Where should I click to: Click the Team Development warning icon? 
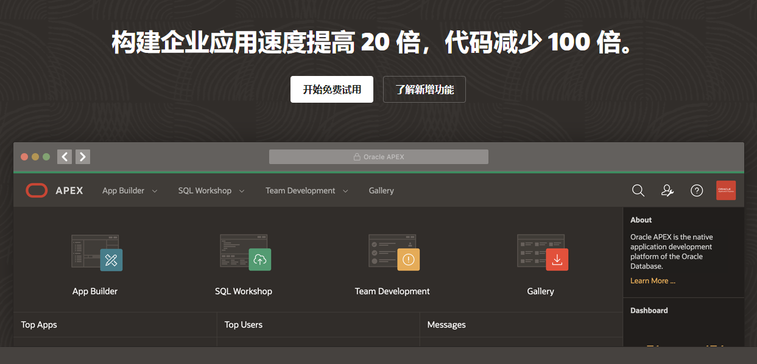click(x=409, y=259)
